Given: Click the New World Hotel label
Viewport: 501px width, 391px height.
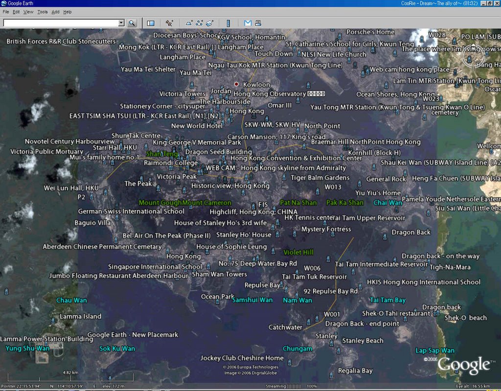Looking at the screenshot, I should [x=197, y=126].
